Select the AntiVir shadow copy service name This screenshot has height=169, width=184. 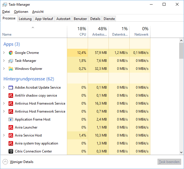36,95
